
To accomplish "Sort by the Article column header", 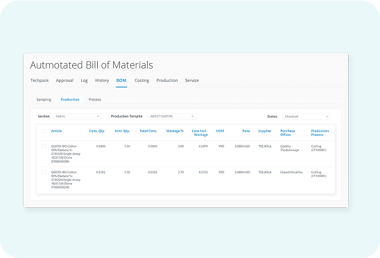I will coord(56,131).
